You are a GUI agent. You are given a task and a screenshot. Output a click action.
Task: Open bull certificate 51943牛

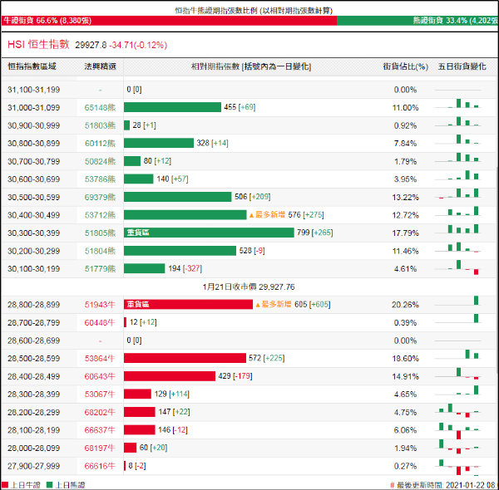point(100,305)
